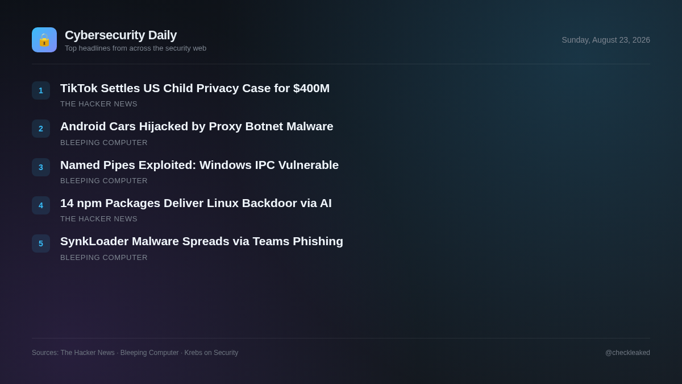The height and width of the screenshot is (384, 682).
Task: Click the Sources footer line
Action: (x=135, y=353)
